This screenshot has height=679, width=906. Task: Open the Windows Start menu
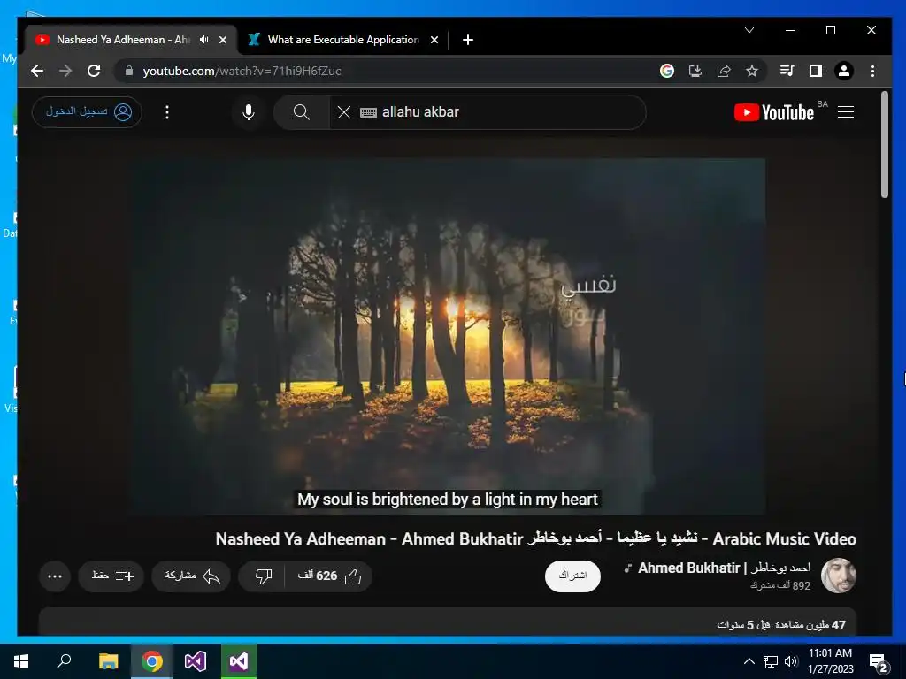click(21, 661)
